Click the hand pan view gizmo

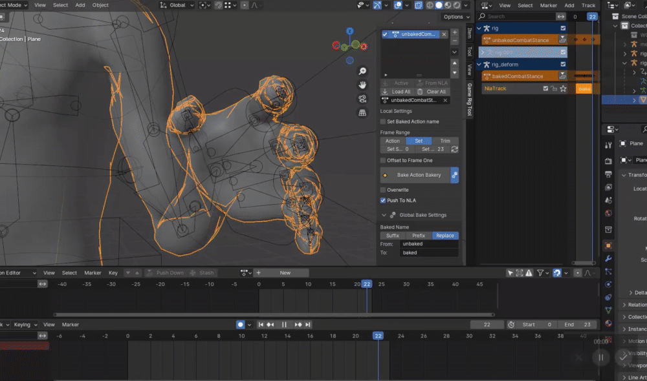click(x=363, y=85)
